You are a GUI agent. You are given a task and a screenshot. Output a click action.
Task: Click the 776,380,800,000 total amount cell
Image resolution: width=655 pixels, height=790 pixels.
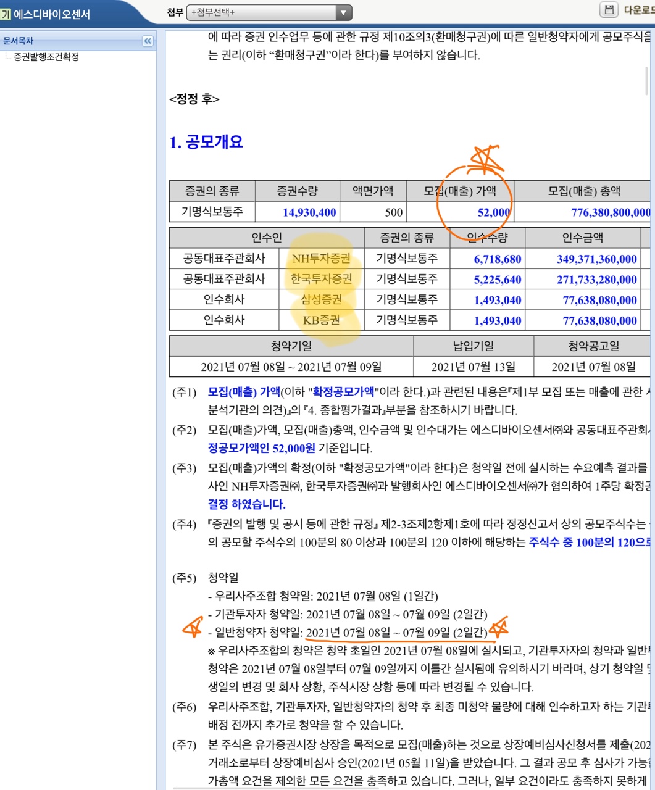(584, 212)
